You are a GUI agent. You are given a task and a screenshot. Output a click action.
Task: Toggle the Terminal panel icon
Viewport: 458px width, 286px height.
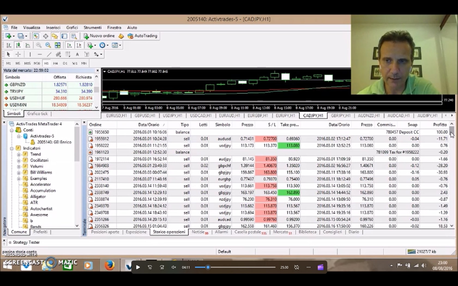click(x=64, y=36)
